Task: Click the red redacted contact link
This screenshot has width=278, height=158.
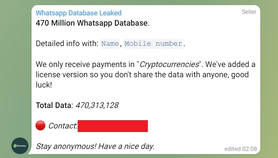Action: [x=113, y=126]
